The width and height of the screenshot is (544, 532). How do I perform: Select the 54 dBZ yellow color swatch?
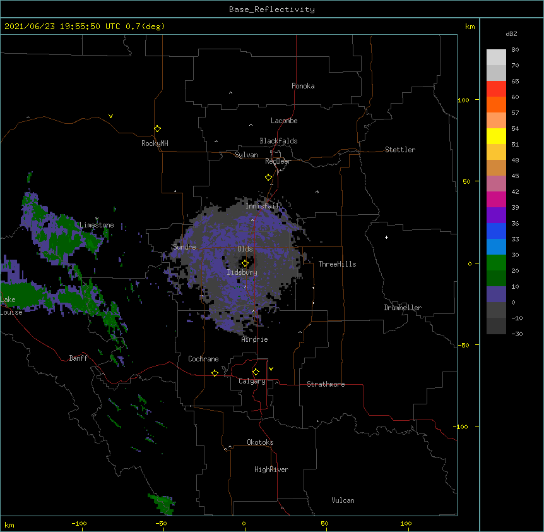(496, 136)
